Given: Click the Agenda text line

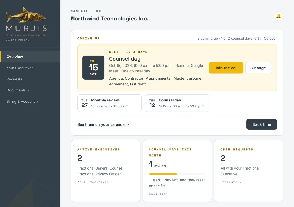Looking at the screenshot, I should pyautogui.click(x=156, y=81).
